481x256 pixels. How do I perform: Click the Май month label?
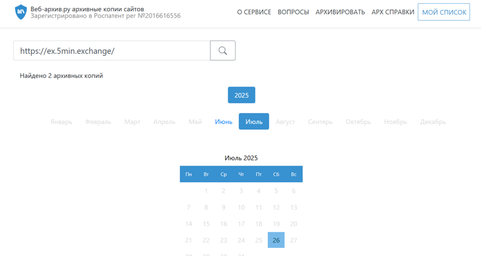coord(195,122)
